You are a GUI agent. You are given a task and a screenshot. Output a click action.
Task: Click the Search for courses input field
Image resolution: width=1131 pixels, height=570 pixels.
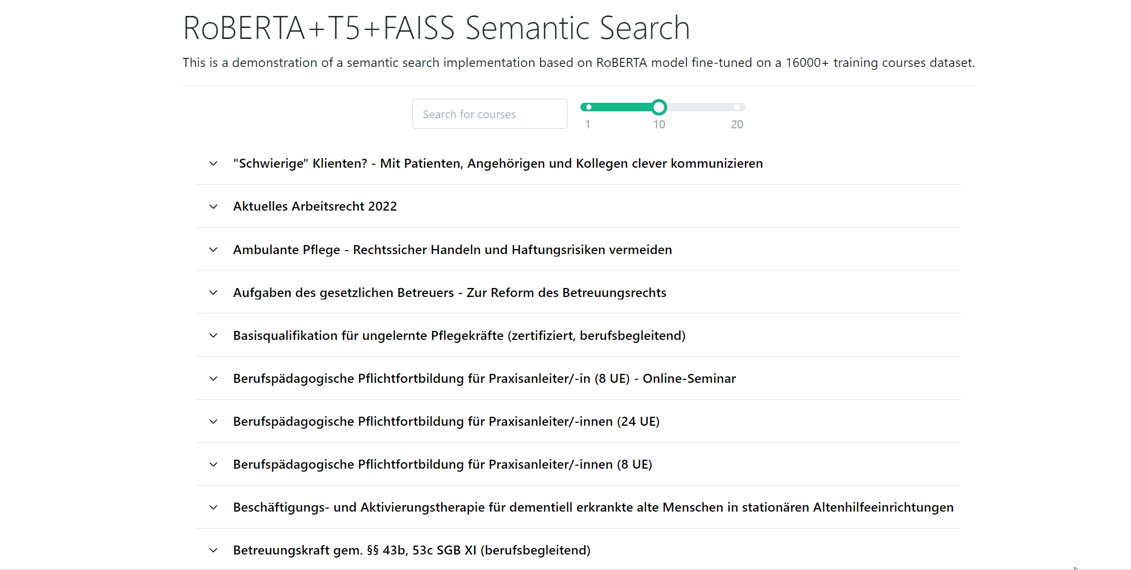[x=490, y=114]
